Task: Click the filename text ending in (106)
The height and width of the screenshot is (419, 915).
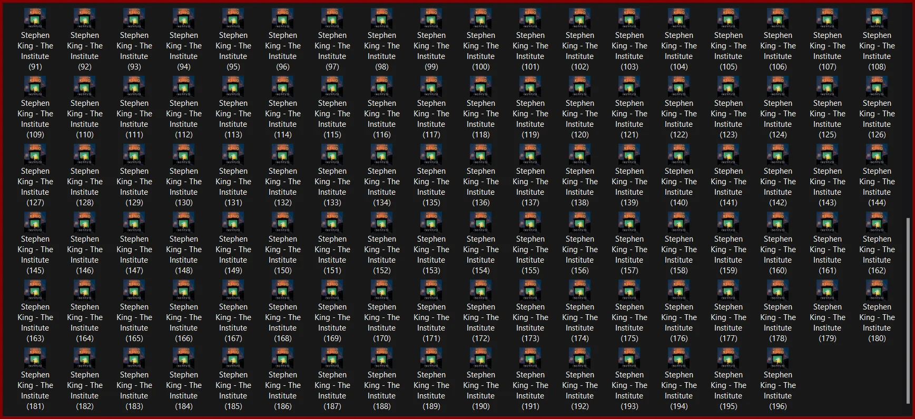Action: (778, 51)
